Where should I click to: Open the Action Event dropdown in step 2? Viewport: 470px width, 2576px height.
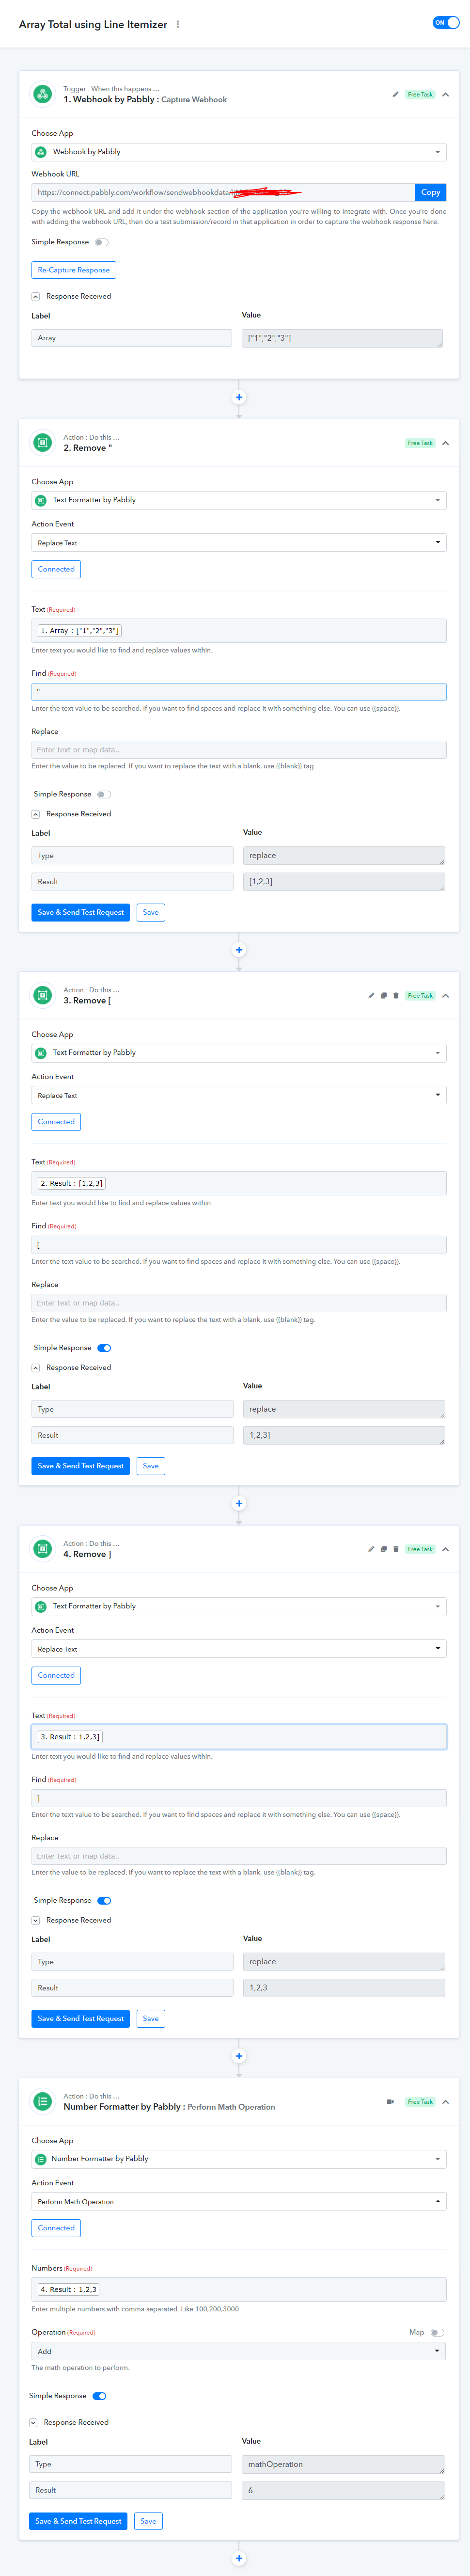point(239,543)
